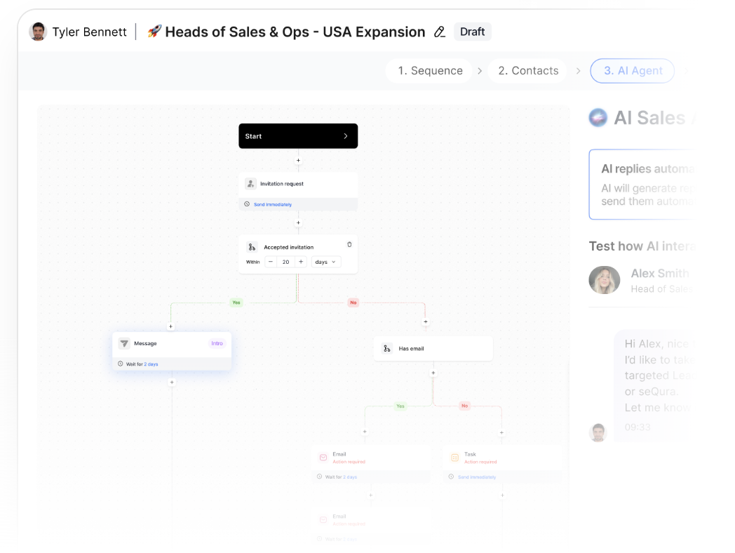The image size is (735, 553).
Task: Click the within-days value field showing 20
Action: click(x=285, y=262)
